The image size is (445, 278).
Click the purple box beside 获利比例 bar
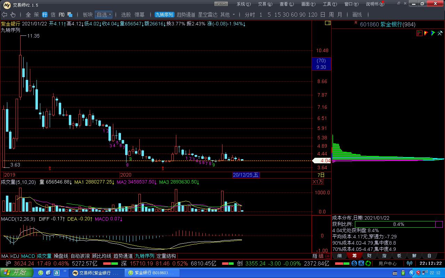[x=439, y=224]
